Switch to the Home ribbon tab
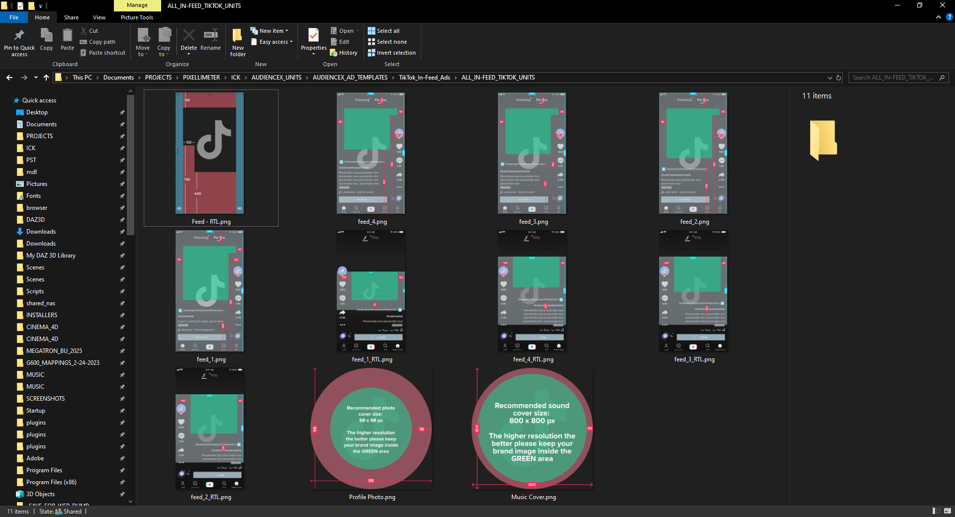The height and width of the screenshot is (517, 955). pos(42,17)
